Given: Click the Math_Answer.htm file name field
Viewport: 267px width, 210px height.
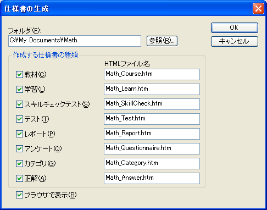Looking at the screenshot, I should 152,178.
